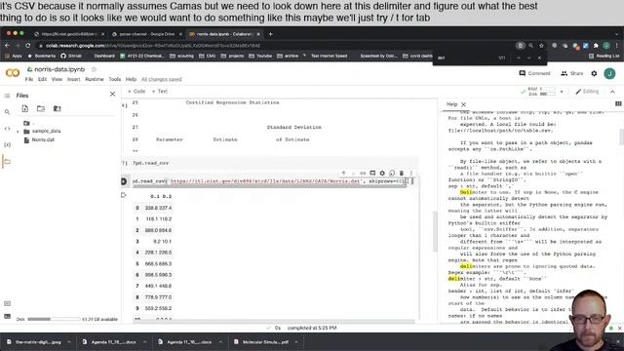The image size is (624, 351).
Task: Copy link to cell icon
Action: (363, 174)
